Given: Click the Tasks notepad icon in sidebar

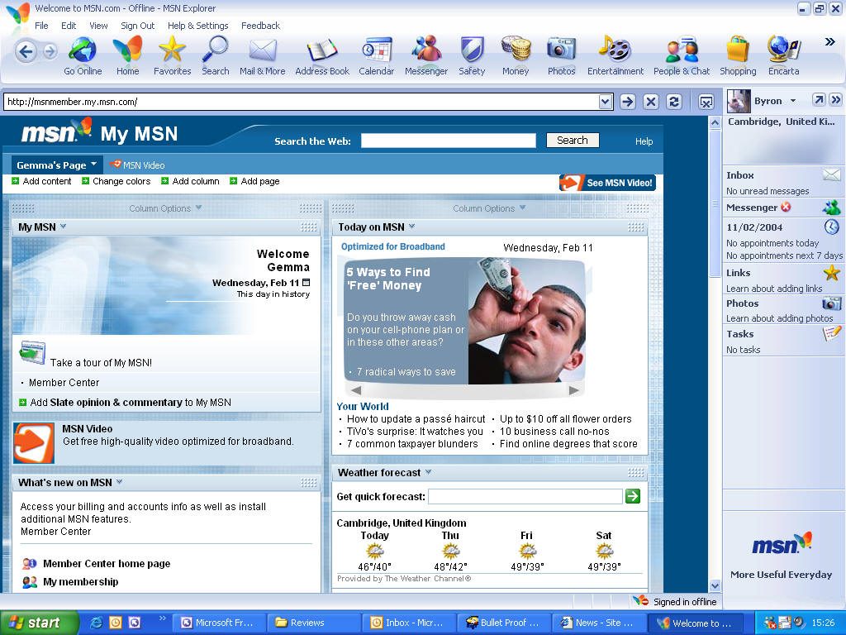Looking at the screenshot, I should point(831,334).
